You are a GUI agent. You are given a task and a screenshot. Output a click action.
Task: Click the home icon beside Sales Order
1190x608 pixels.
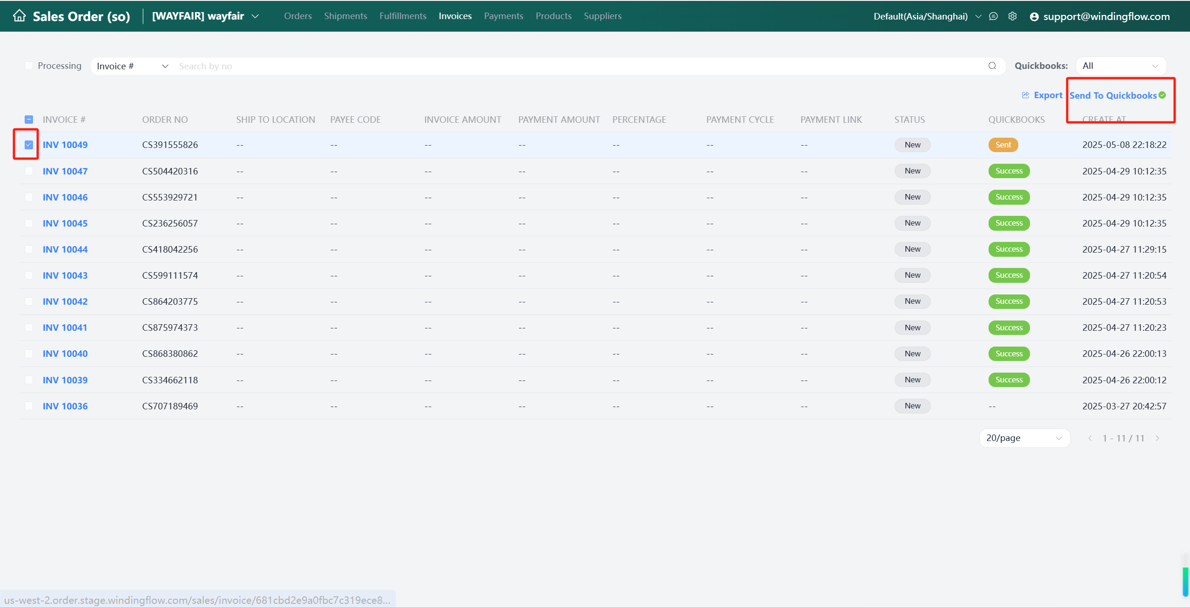pos(19,16)
